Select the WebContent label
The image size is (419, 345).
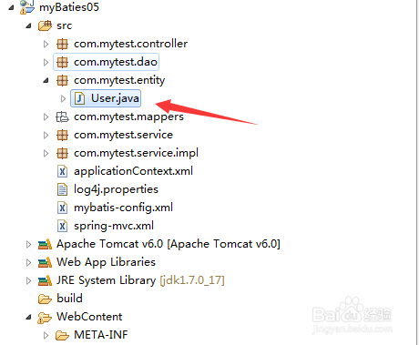point(89,317)
